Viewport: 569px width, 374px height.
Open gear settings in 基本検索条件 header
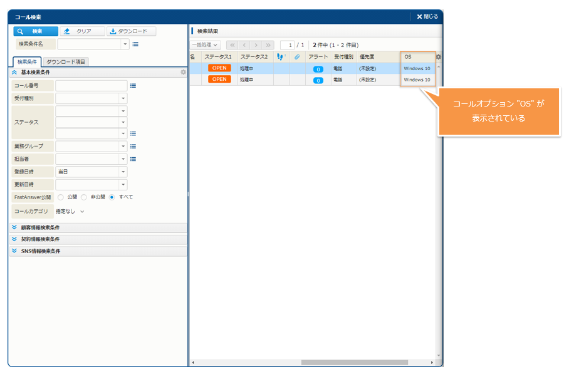click(183, 73)
